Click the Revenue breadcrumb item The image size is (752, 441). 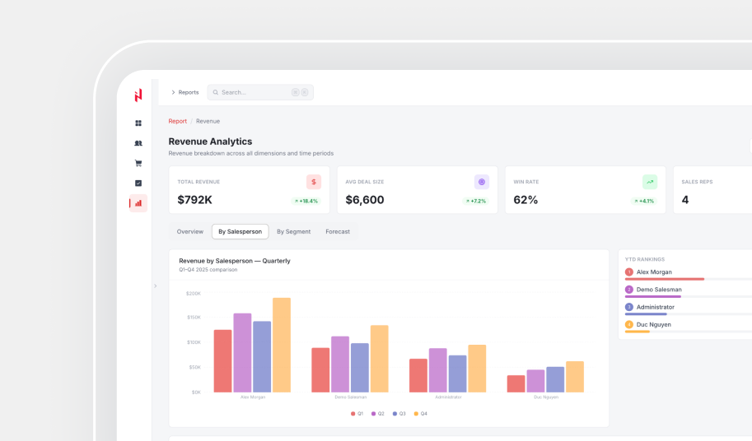(208, 121)
